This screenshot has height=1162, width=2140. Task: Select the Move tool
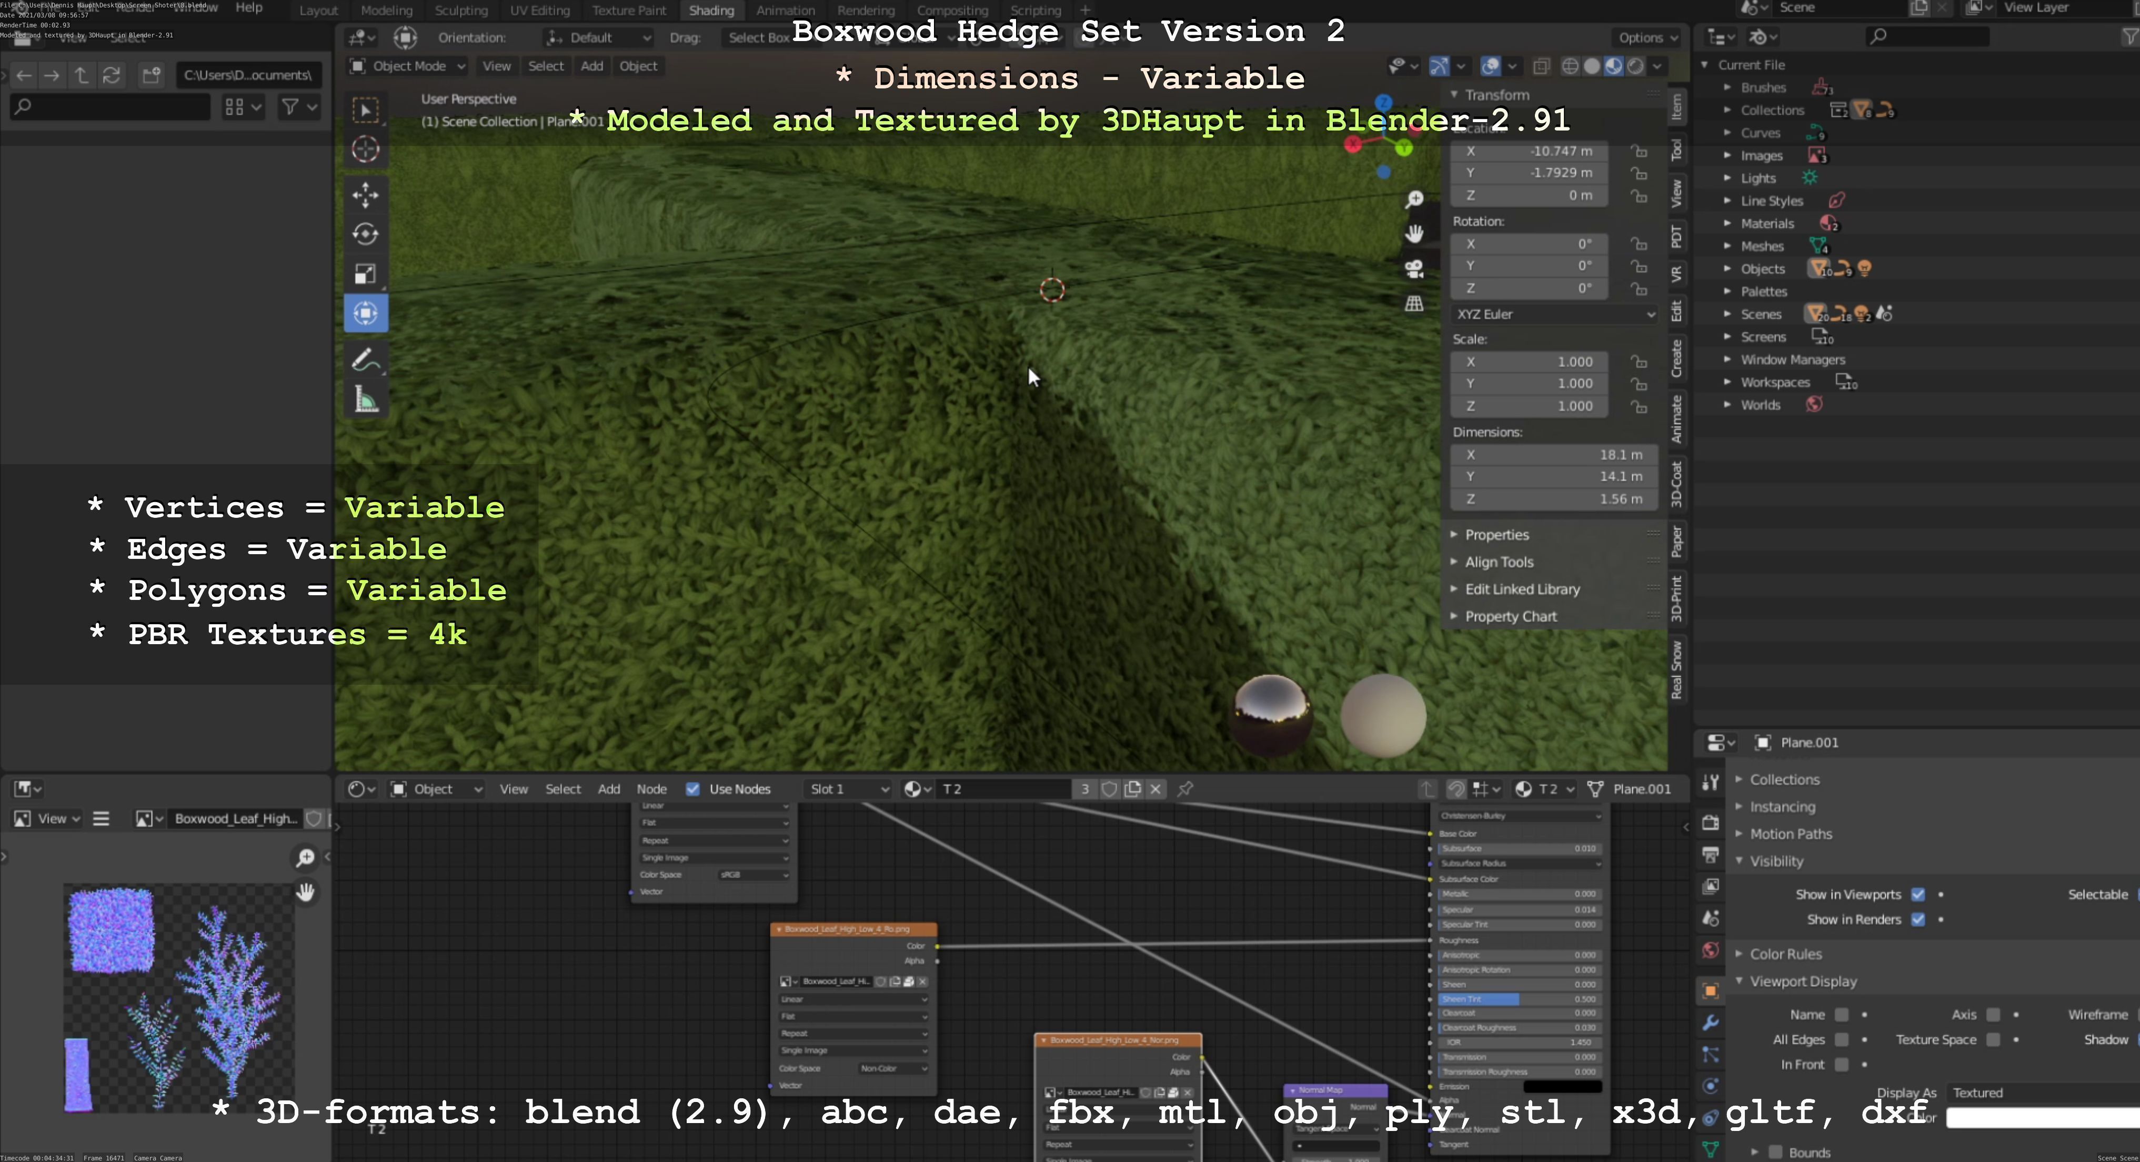click(366, 195)
